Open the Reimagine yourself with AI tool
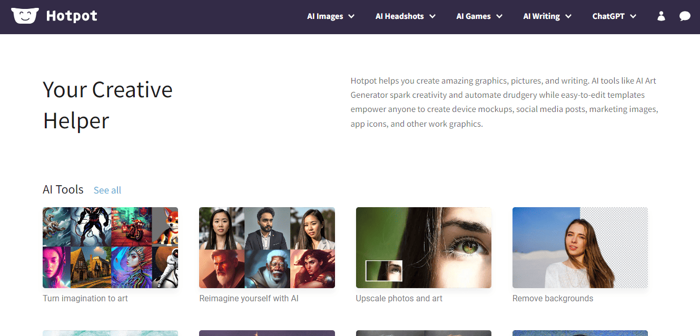Screen dimensions: 700x336 pos(267,248)
